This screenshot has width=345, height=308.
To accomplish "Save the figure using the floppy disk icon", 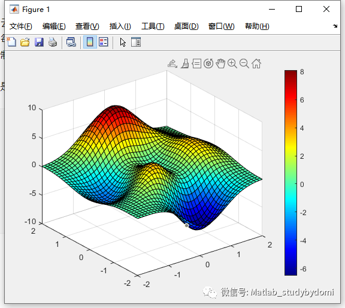I will click(x=39, y=42).
